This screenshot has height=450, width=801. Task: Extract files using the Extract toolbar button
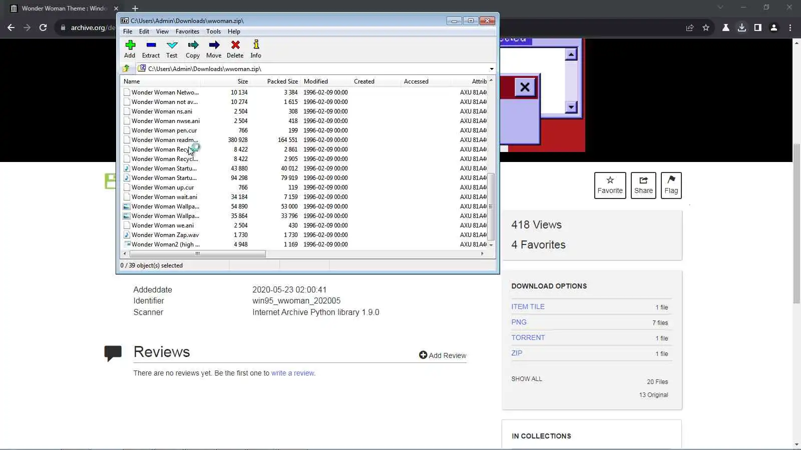(x=151, y=49)
